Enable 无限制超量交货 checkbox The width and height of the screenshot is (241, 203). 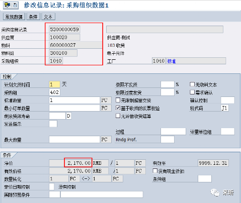coord(118,100)
